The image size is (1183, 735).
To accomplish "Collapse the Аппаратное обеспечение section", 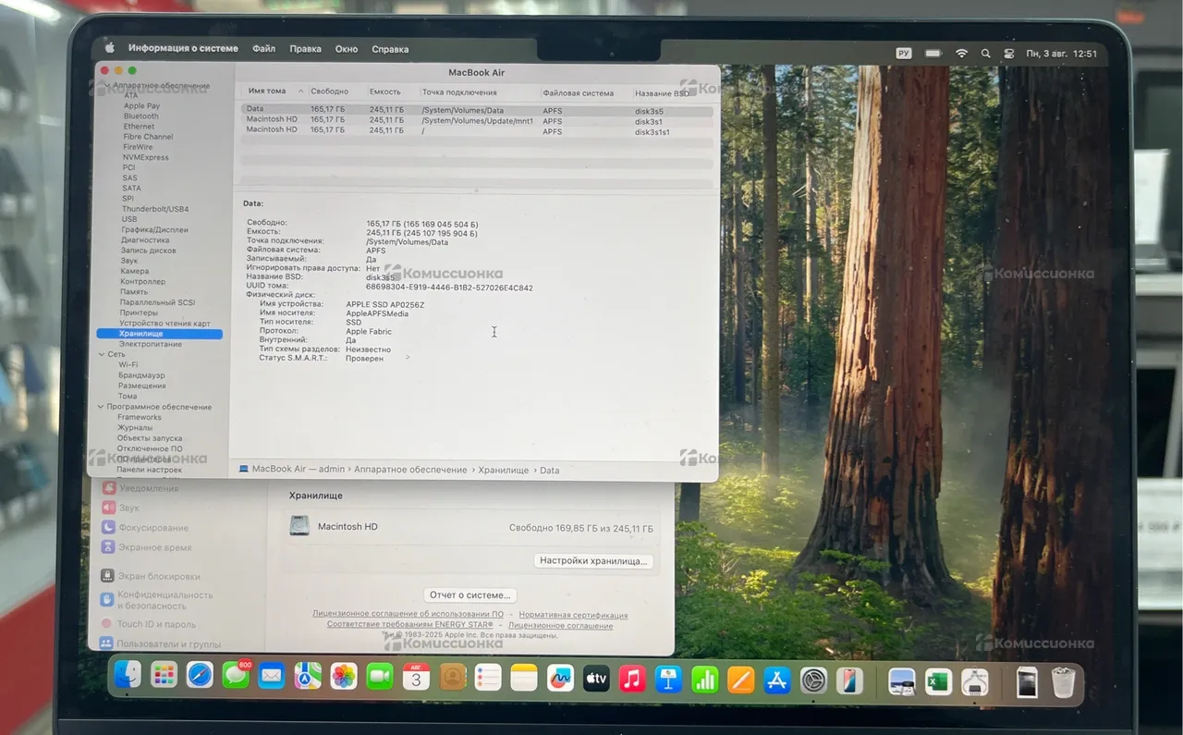I will 107,86.
